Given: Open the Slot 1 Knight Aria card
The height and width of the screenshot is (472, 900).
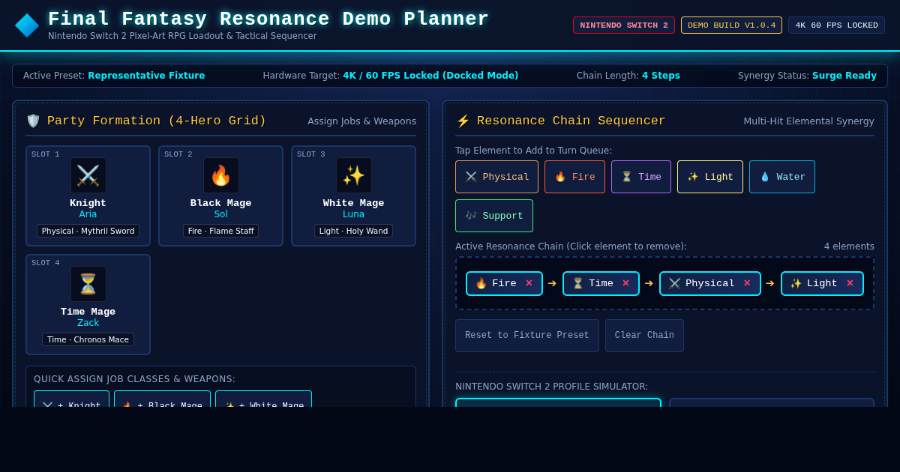Looking at the screenshot, I should click(x=88, y=196).
